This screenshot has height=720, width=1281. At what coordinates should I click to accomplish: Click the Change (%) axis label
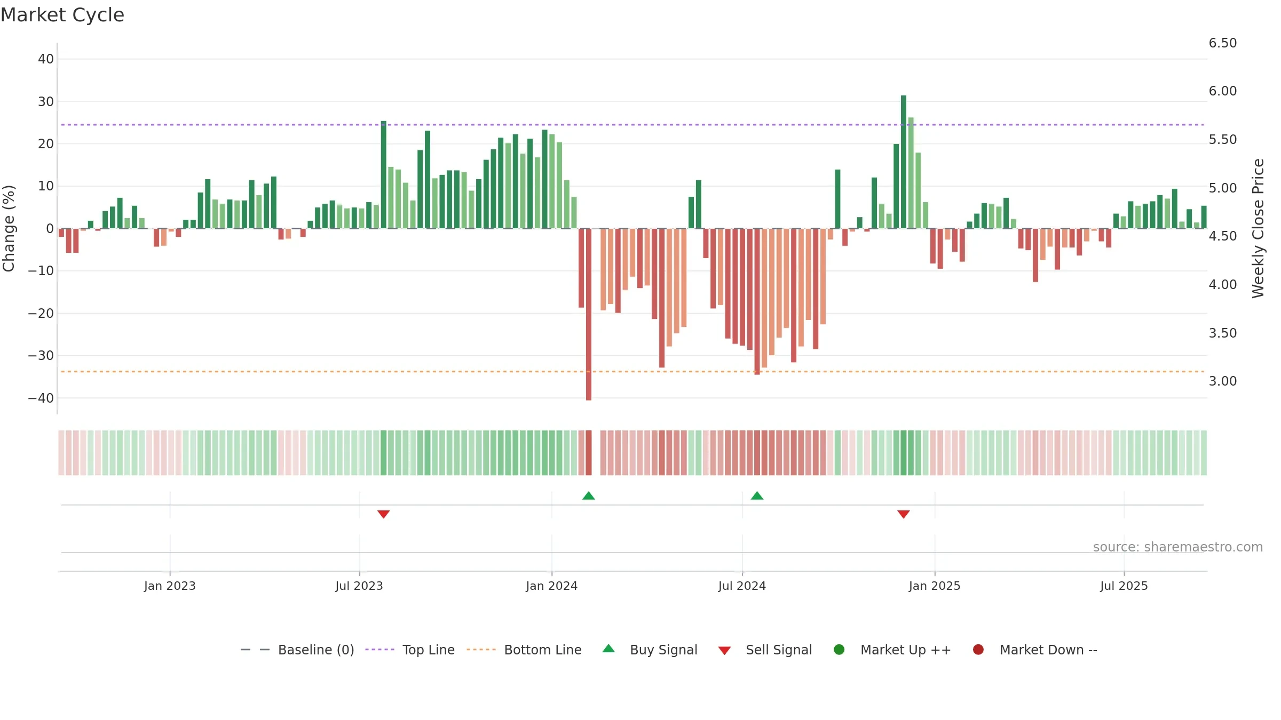tap(9, 228)
